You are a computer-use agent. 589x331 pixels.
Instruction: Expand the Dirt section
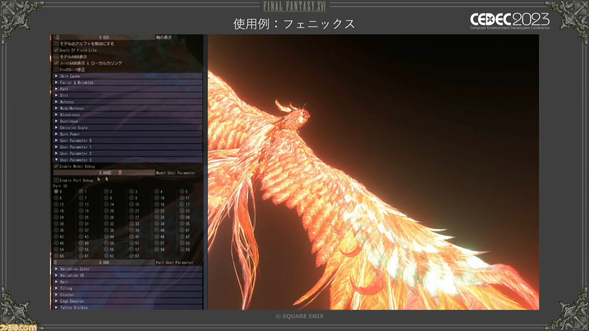(x=127, y=95)
